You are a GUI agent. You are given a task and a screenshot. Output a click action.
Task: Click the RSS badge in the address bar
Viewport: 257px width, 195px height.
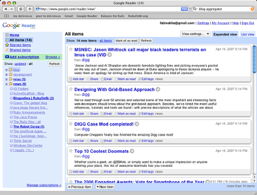tap(185, 9)
